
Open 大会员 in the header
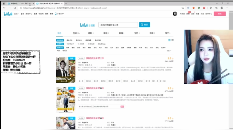coord(182,14)
